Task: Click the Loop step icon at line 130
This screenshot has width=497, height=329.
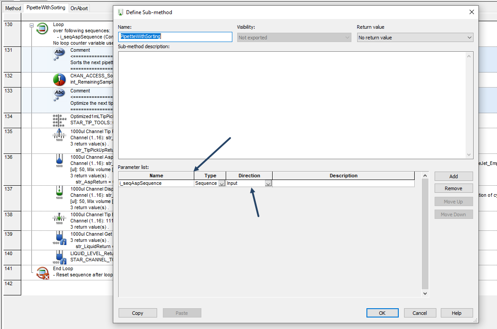Action: pos(42,28)
